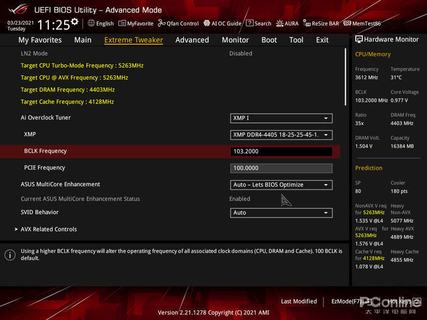The image size is (427, 320).
Task: Go to the Exit tab
Action: 322,40
